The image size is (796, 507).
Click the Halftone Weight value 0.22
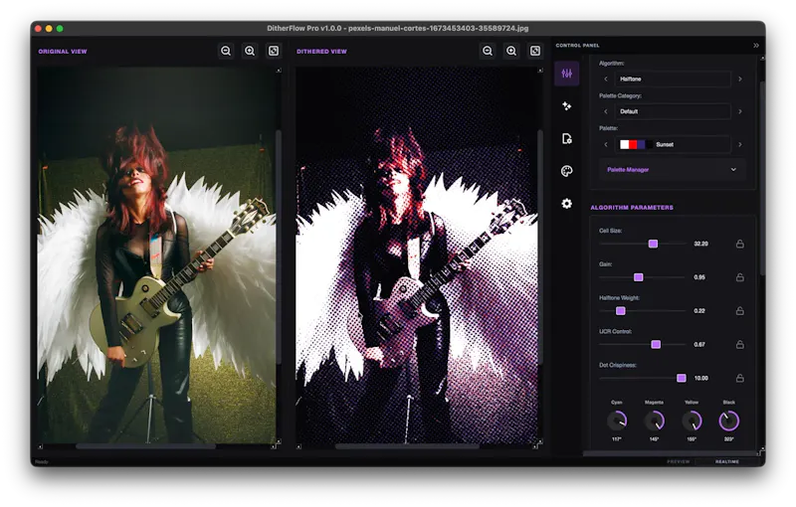[699, 311]
